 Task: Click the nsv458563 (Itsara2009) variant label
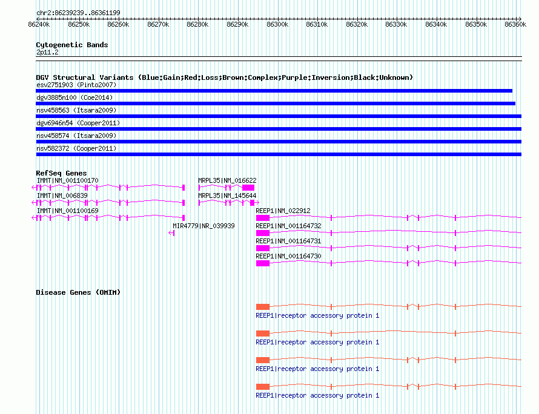pos(76,110)
